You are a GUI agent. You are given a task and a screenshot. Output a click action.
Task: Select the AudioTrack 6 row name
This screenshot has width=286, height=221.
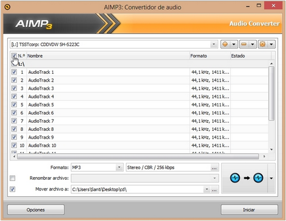tap(41, 113)
